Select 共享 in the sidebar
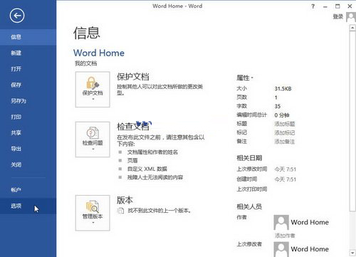Image resolution: width=356 pixels, height=257 pixels. tap(28, 133)
